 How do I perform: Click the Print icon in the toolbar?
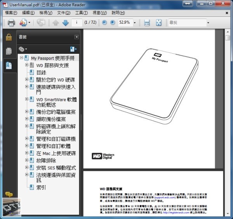[11, 23]
